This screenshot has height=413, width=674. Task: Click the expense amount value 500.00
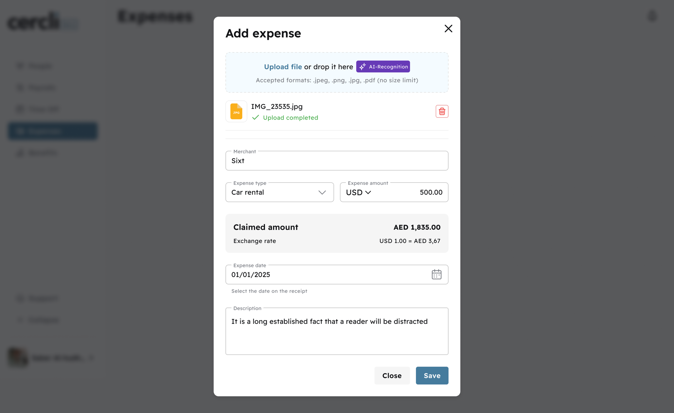coord(431,192)
